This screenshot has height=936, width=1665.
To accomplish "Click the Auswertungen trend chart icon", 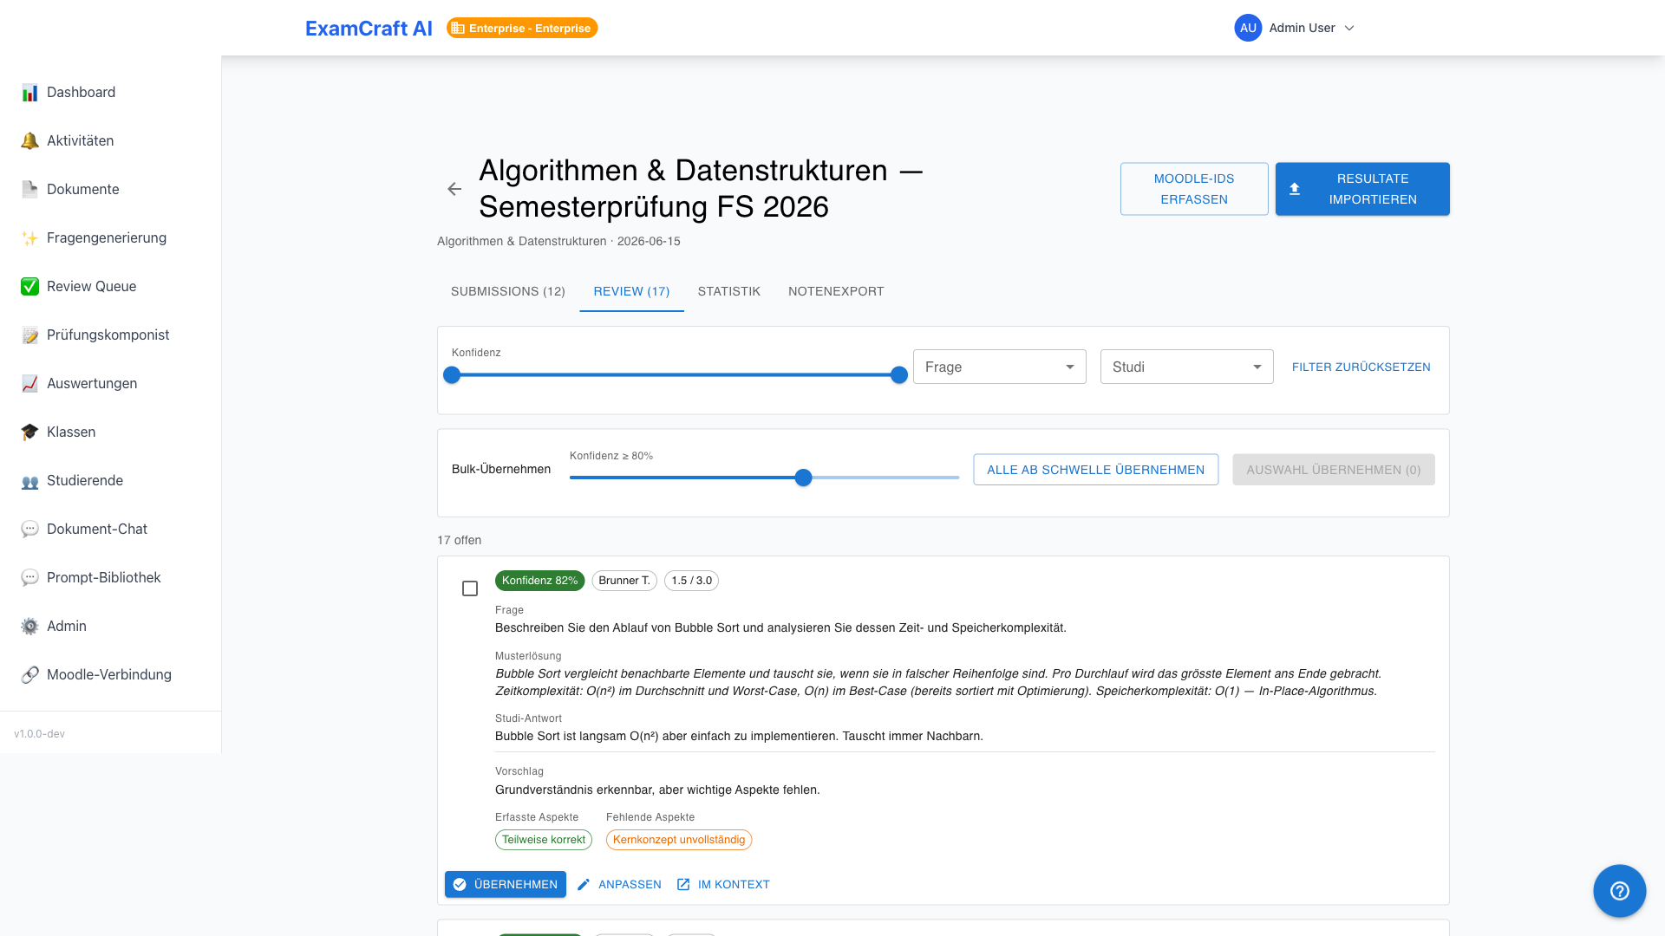I will tap(29, 384).
